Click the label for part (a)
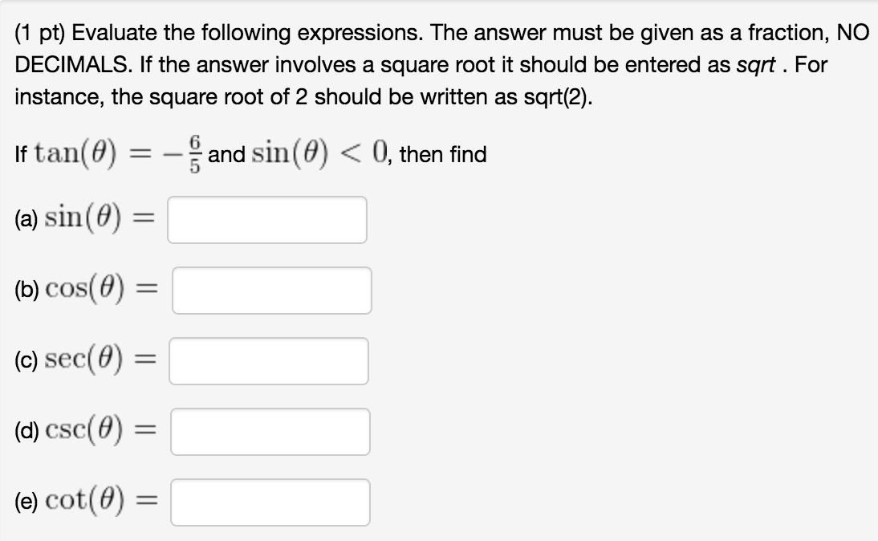This screenshot has width=878, height=541. pos(24,218)
